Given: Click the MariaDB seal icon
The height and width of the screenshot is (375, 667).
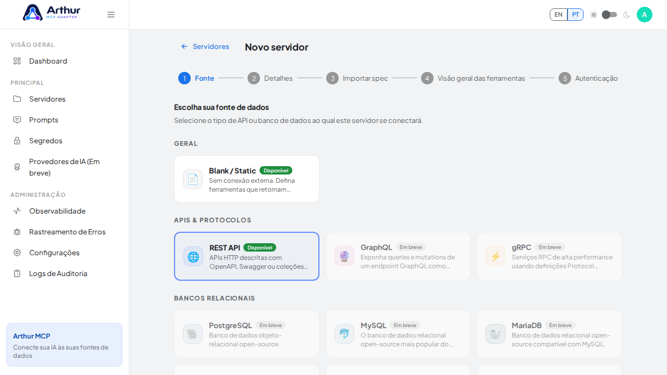Looking at the screenshot, I should 496,334.
